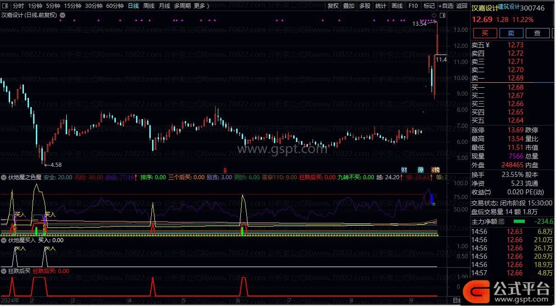Click the 最低 value 11.51
The image size is (557, 307).
click(x=516, y=148)
